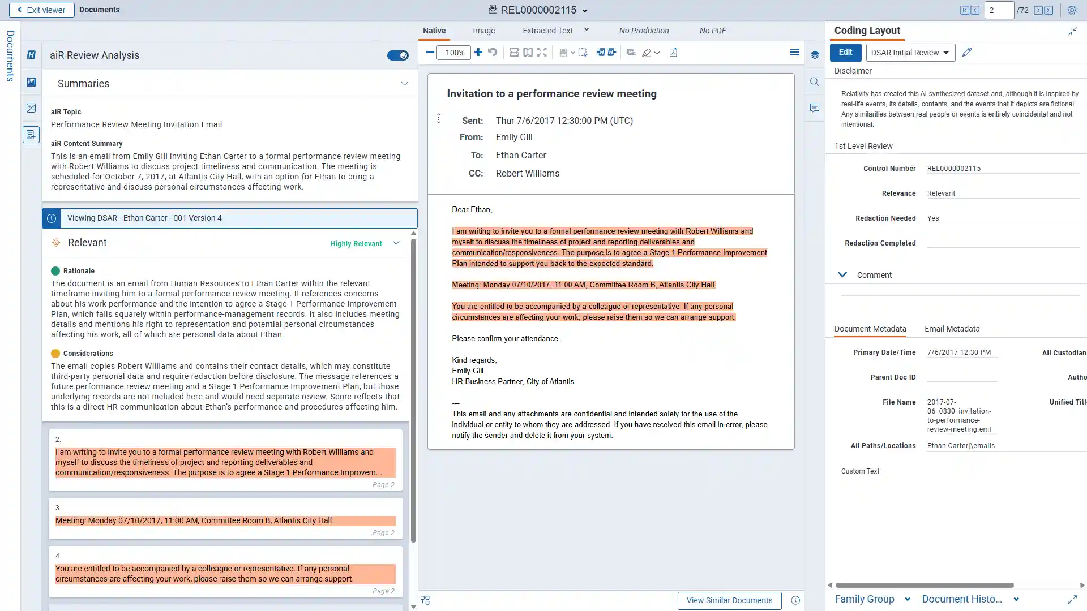Image resolution: width=1087 pixels, height=611 pixels.
Task: Click the analysis panel vertical scrollbar
Action: click(x=413, y=390)
